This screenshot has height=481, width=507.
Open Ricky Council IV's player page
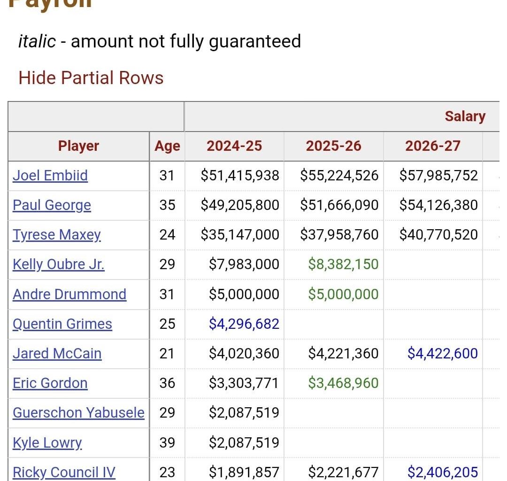(64, 472)
